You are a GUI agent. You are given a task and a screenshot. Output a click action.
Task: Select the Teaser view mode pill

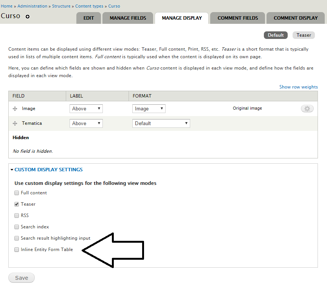point(304,35)
